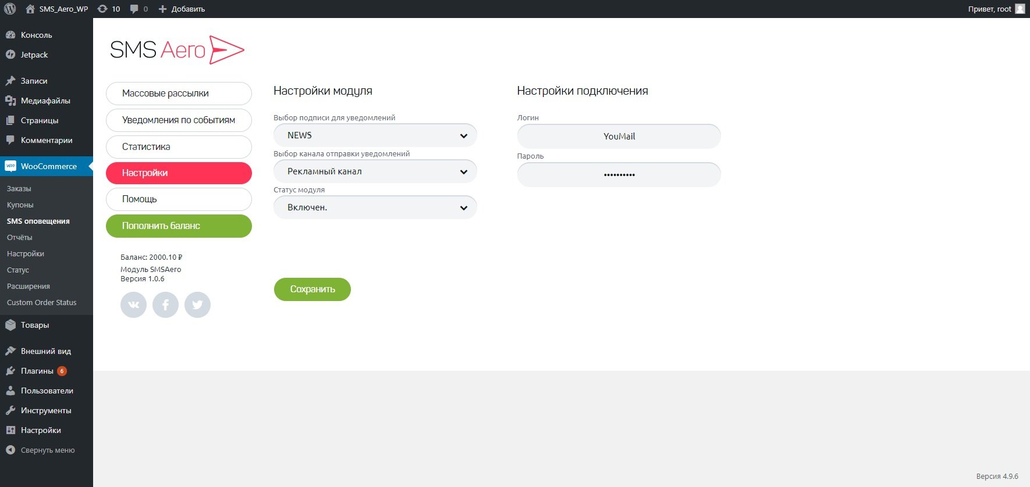1030x487 pixels.
Task: Open the Twitter social icon
Action: pos(197,305)
